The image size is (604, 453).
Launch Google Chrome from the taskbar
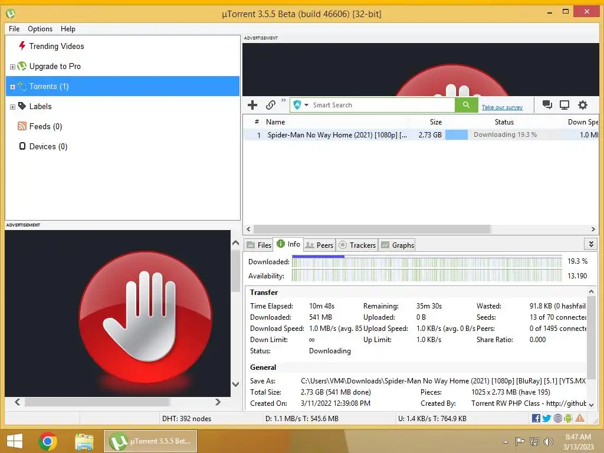47,441
